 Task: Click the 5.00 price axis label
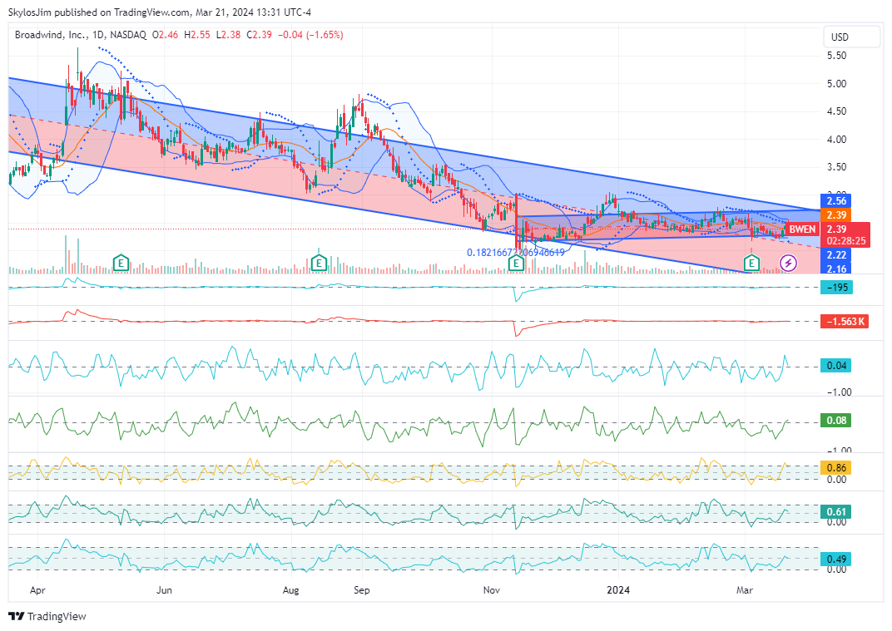pyautogui.click(x=836, y=84)
